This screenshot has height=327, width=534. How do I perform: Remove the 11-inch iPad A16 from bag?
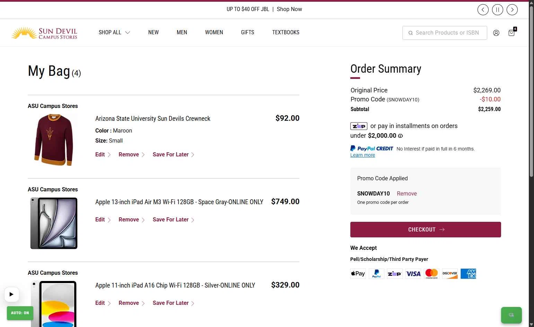(132, 303)
